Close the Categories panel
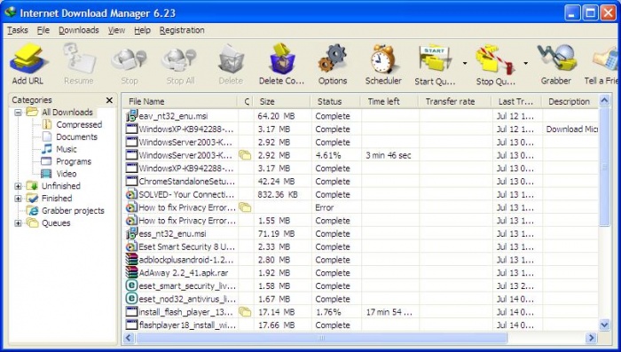 point(110,100)
